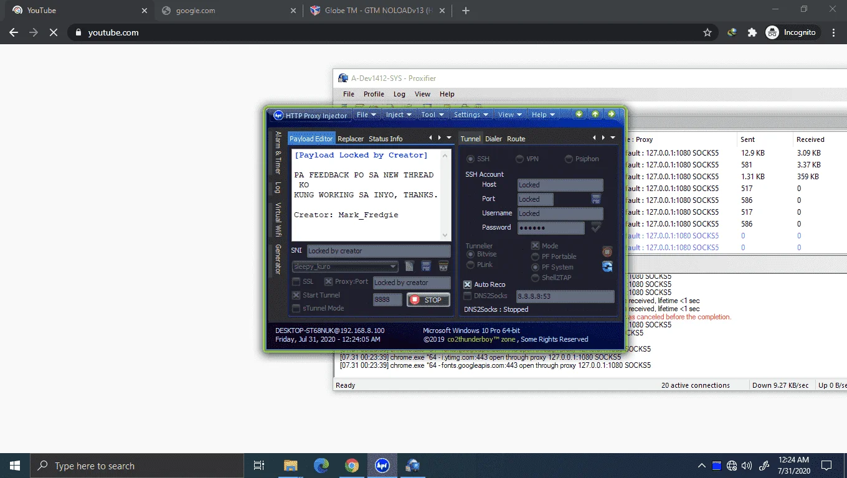Click the colorful extension icon beside the bookmark star
Image resolution: width=847 pixels, height=478 pixels.
pyautogui.click(x=732, y=32)
